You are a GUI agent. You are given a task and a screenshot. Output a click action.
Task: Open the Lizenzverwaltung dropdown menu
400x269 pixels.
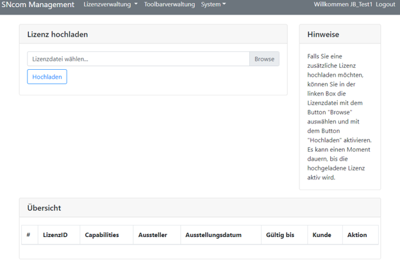point(110,4)
